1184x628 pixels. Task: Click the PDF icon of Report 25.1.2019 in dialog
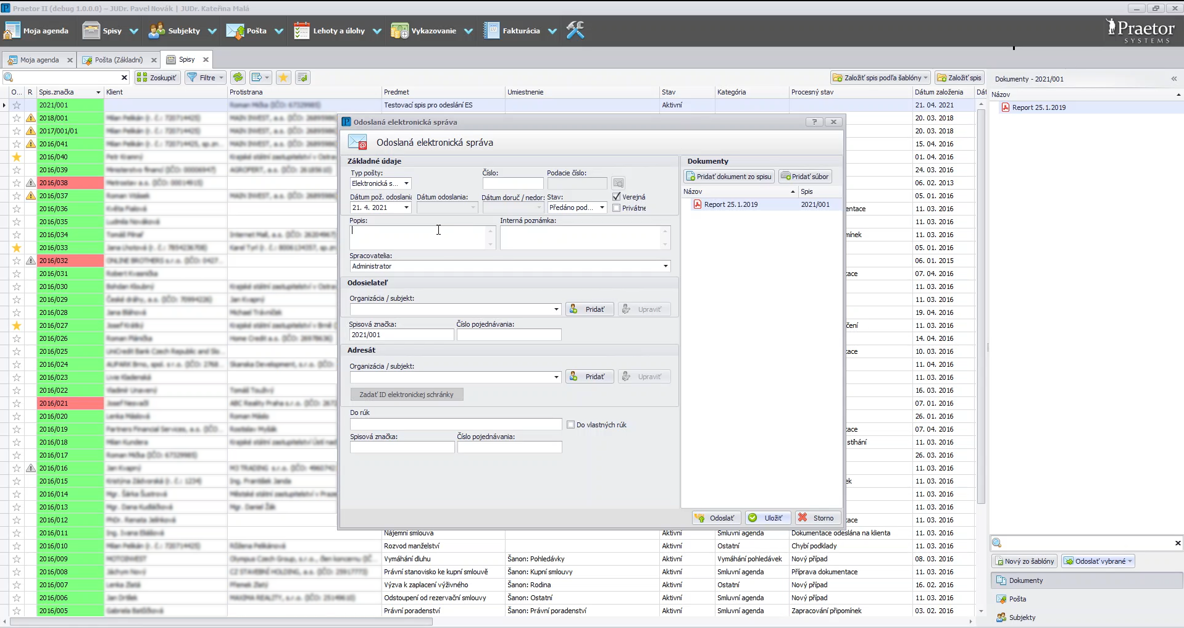(x=698, y=204)
